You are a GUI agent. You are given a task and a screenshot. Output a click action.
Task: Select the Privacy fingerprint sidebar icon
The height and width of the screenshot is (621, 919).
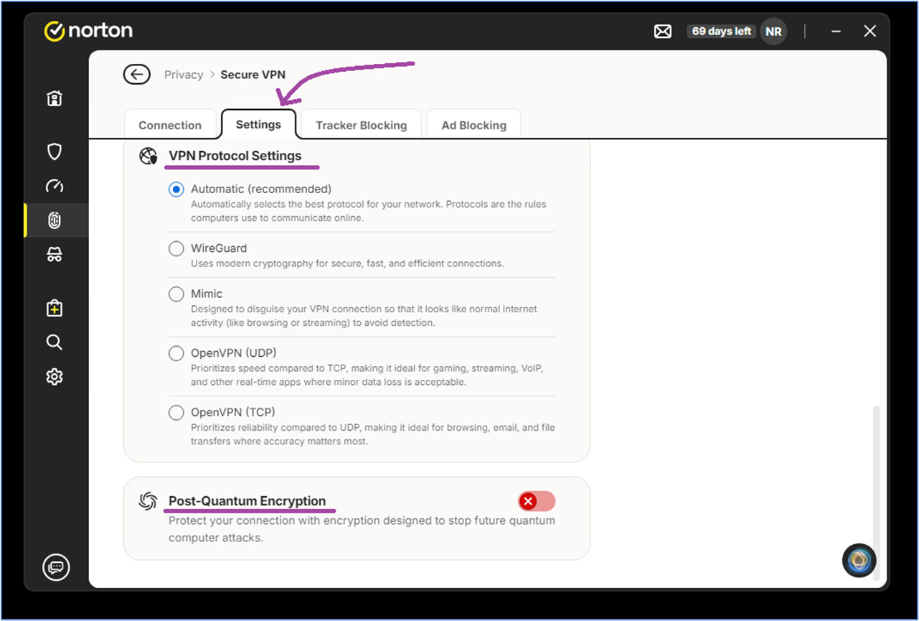pos(55,220)
